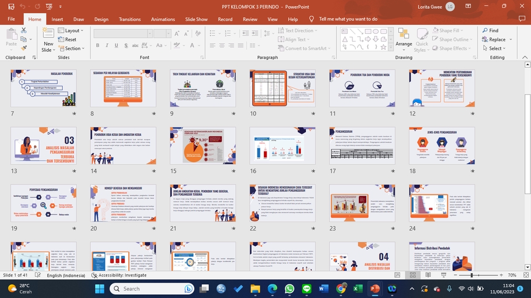Viewport: 531px width, 298px height.
Task: Expand the Replace dropdown arrow
Action: pos(511,40)
